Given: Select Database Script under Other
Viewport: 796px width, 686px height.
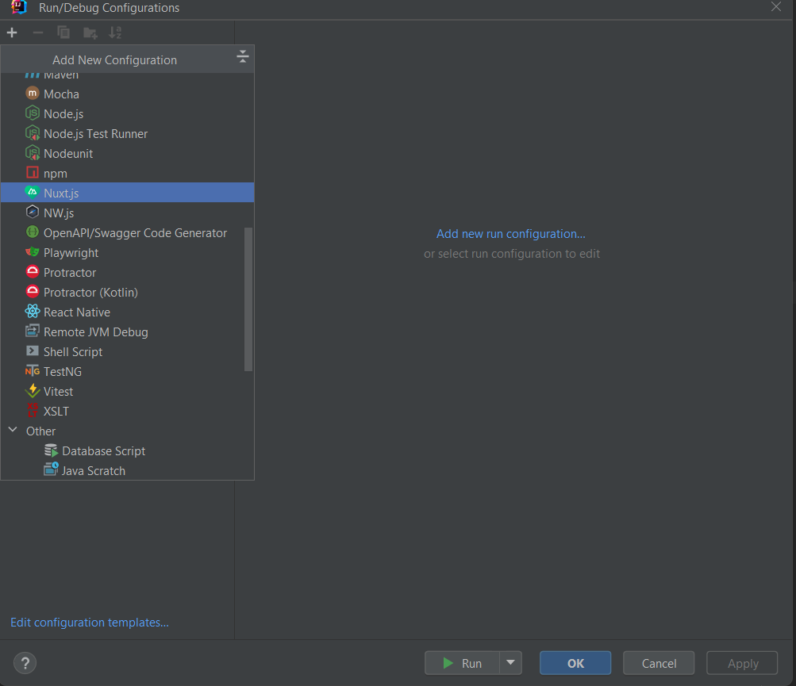Looking at the screenshot, I should (103, 450).
